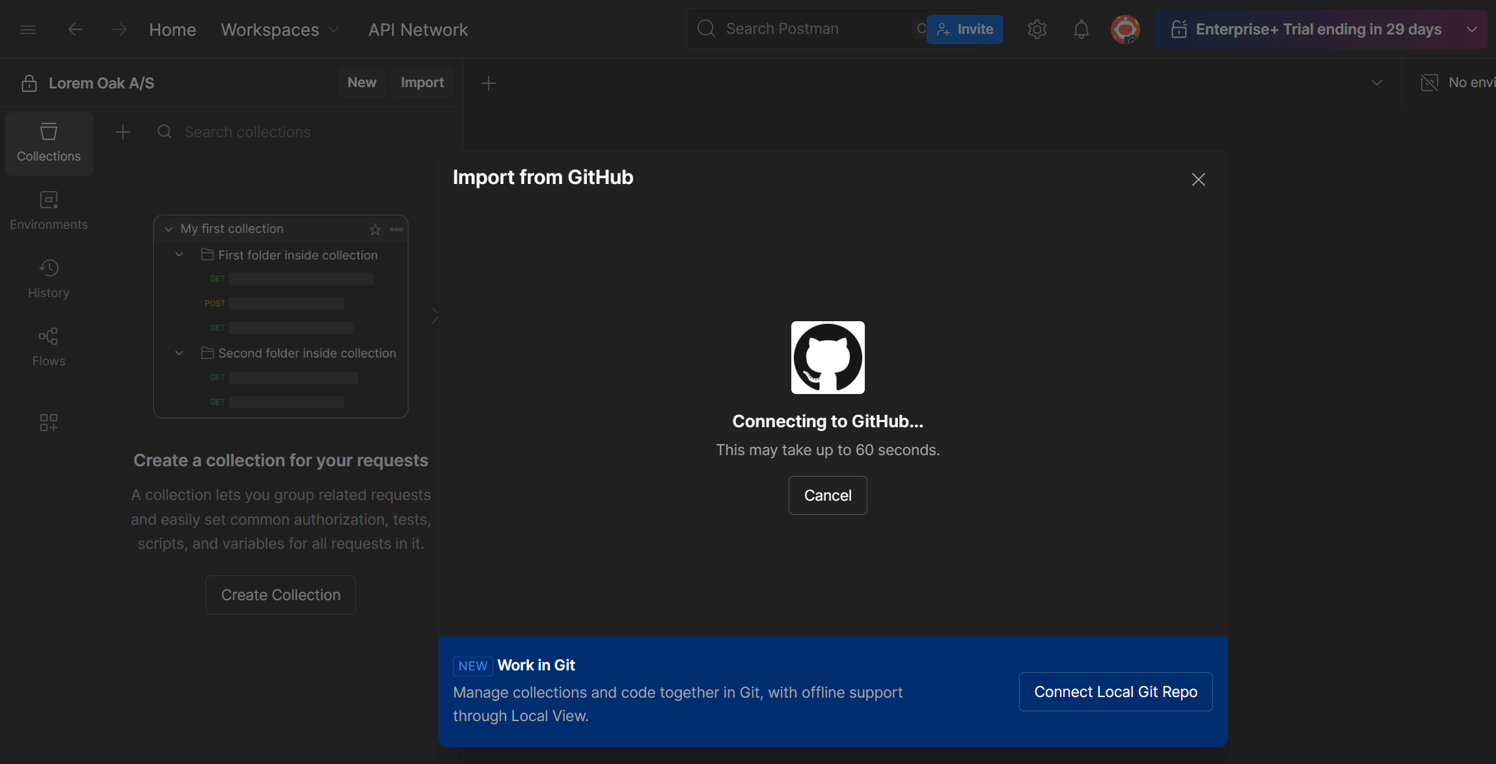This screenshot has height=764, width=1496.
Task: Go to Home
Action: 172,30
